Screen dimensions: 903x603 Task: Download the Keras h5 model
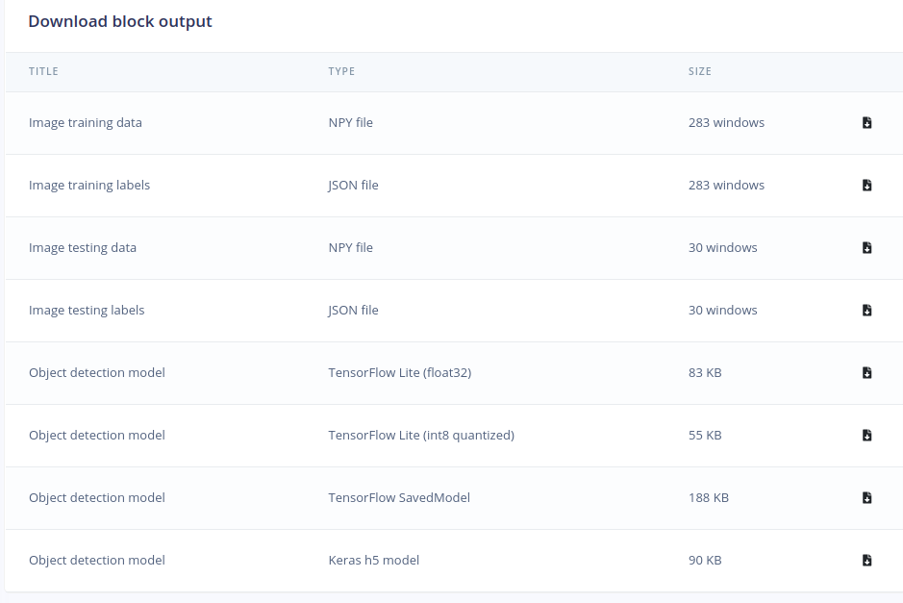(866, 560)
